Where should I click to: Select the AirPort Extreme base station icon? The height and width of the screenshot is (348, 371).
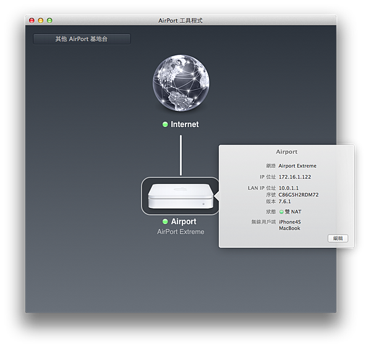(x=181, y=196)
